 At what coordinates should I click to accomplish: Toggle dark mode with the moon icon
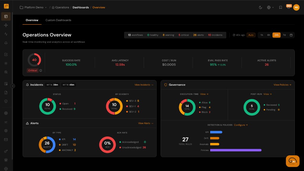coord(261,7)
